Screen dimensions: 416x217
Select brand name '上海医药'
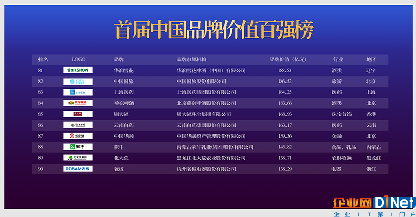tap(124, 92)
